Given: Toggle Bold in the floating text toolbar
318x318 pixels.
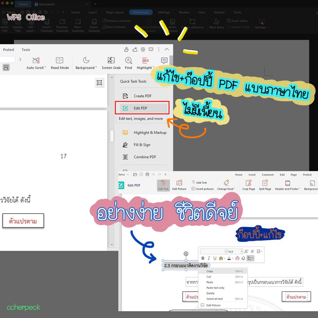Looking at the screenshot, I should point(202,258).
